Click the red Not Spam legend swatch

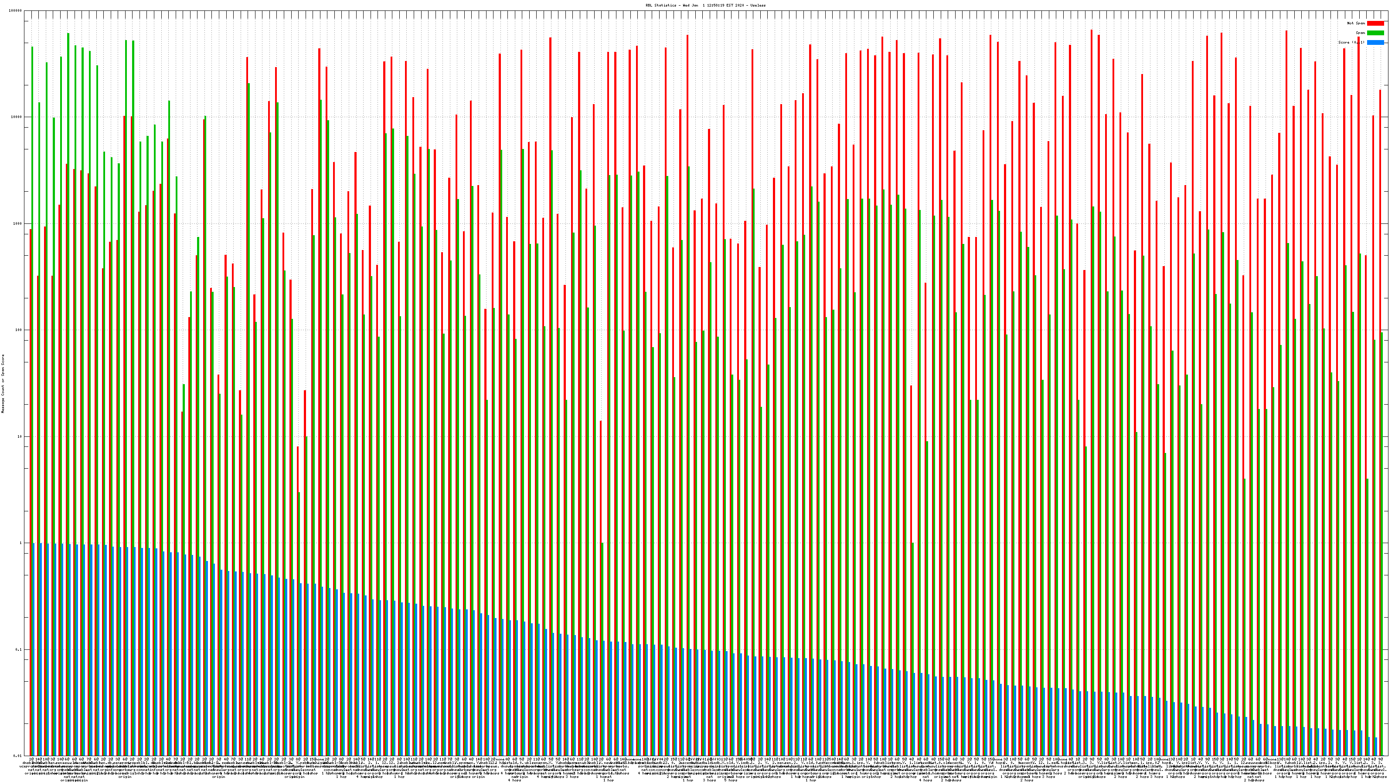click(1375, 23)
